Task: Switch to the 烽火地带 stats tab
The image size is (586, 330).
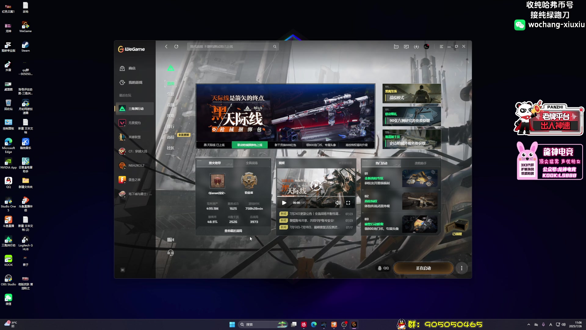Action: coord(215,163)
